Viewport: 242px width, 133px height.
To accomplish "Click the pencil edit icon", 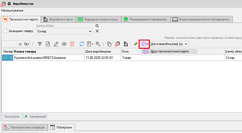I will click(56, 44).
